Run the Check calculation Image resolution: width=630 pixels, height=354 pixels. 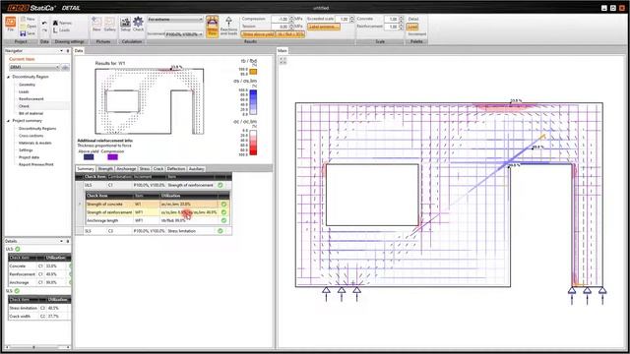(x=138, y=24)
